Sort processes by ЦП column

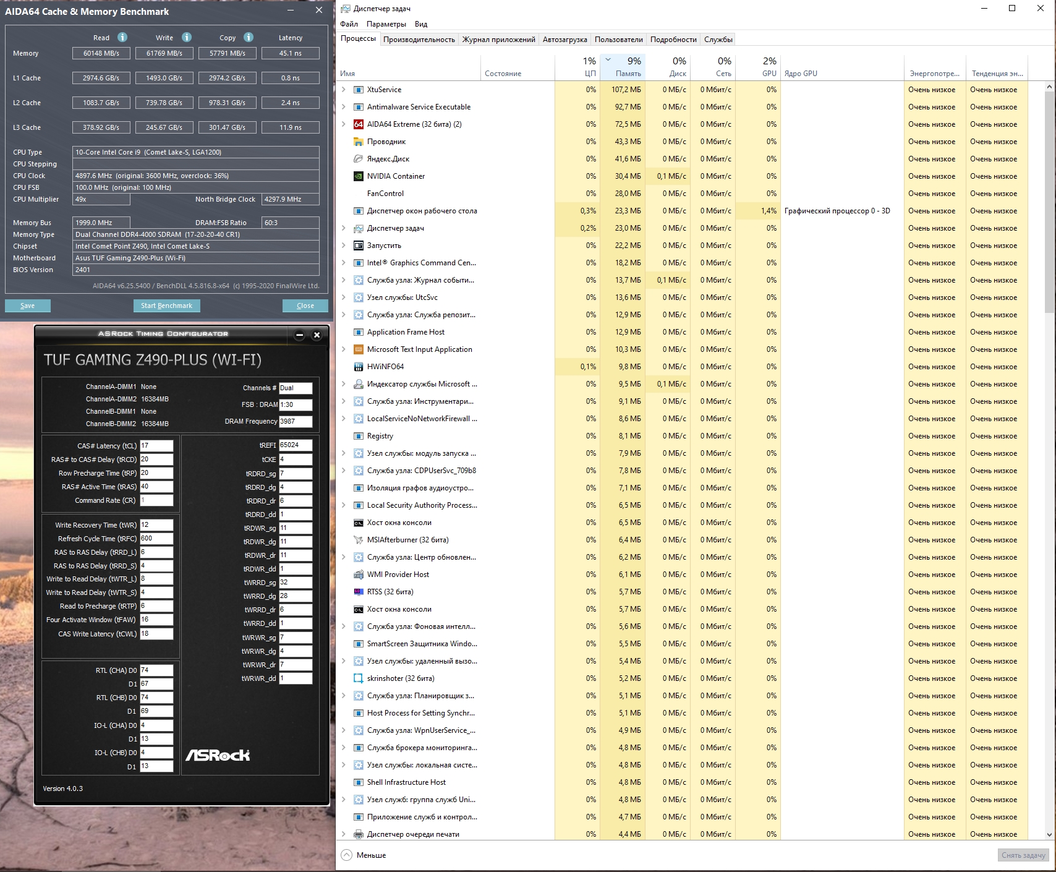point(577,67)
